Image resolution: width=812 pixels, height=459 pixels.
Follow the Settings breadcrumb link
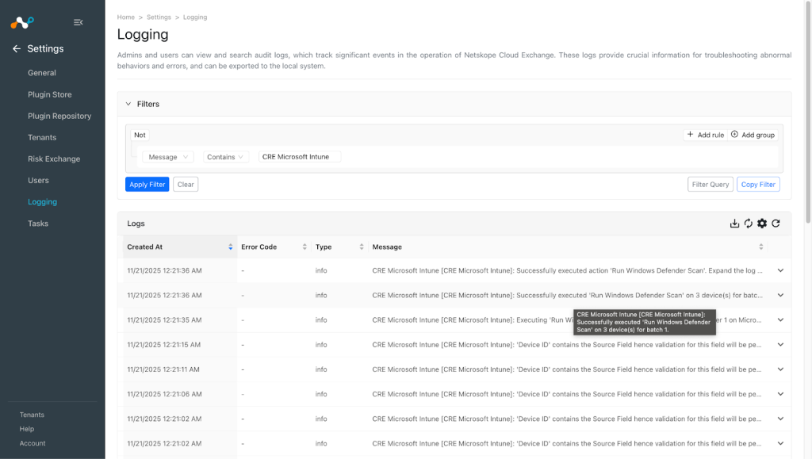pos(159,17)
